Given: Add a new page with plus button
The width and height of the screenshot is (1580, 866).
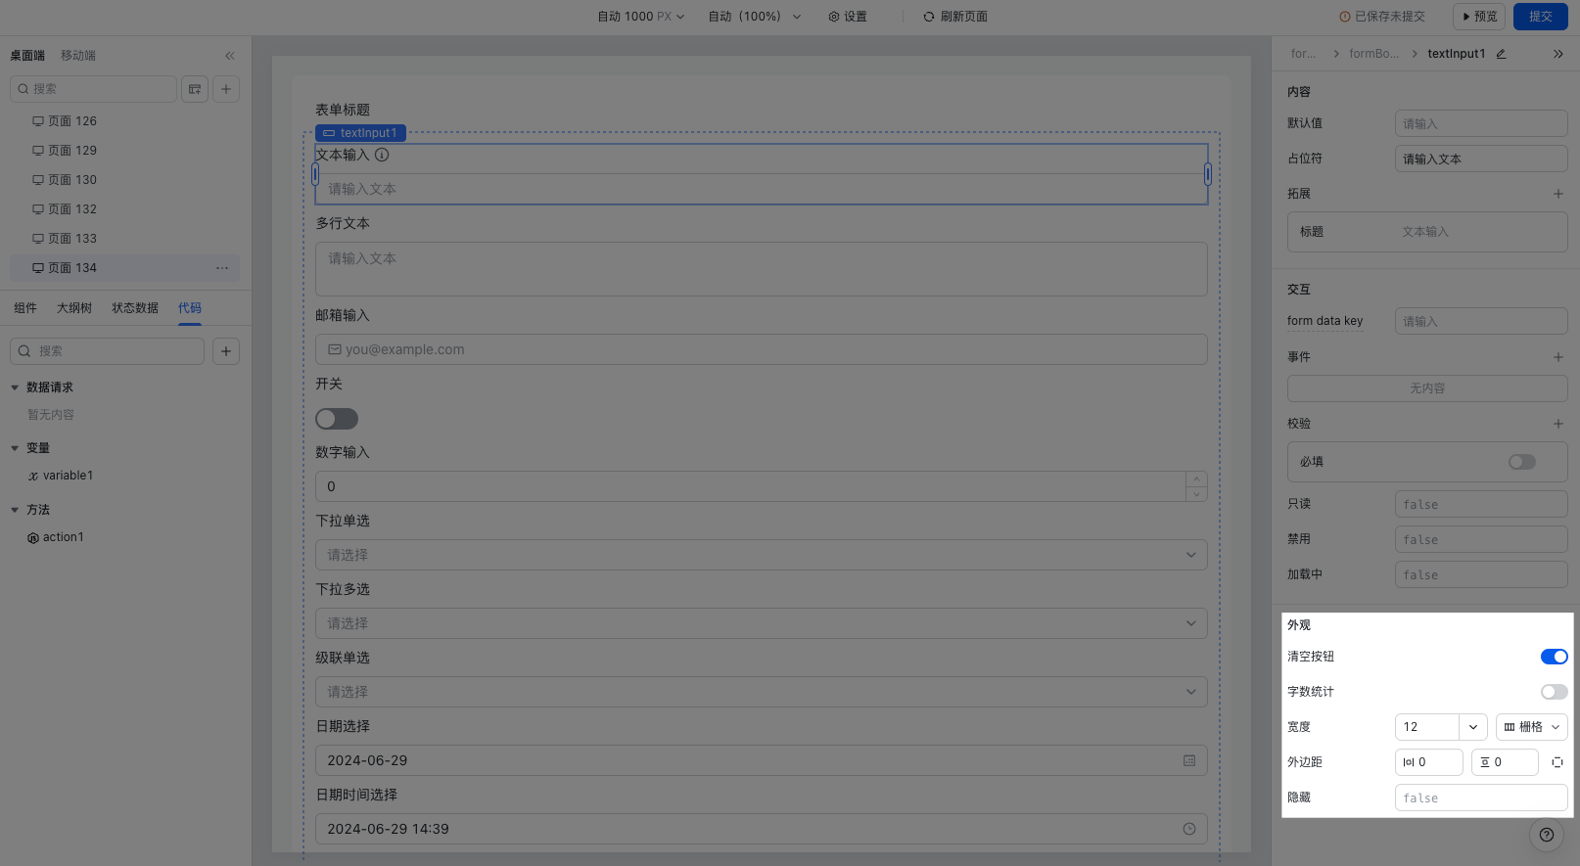Looking at the screenshot, I should click(x=226, y=89).
